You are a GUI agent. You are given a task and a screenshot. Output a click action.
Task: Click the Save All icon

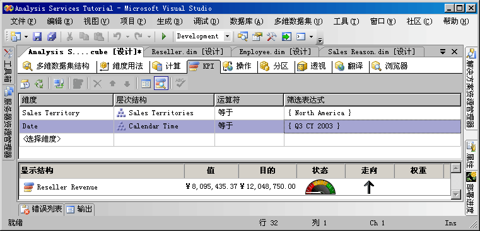52,37
